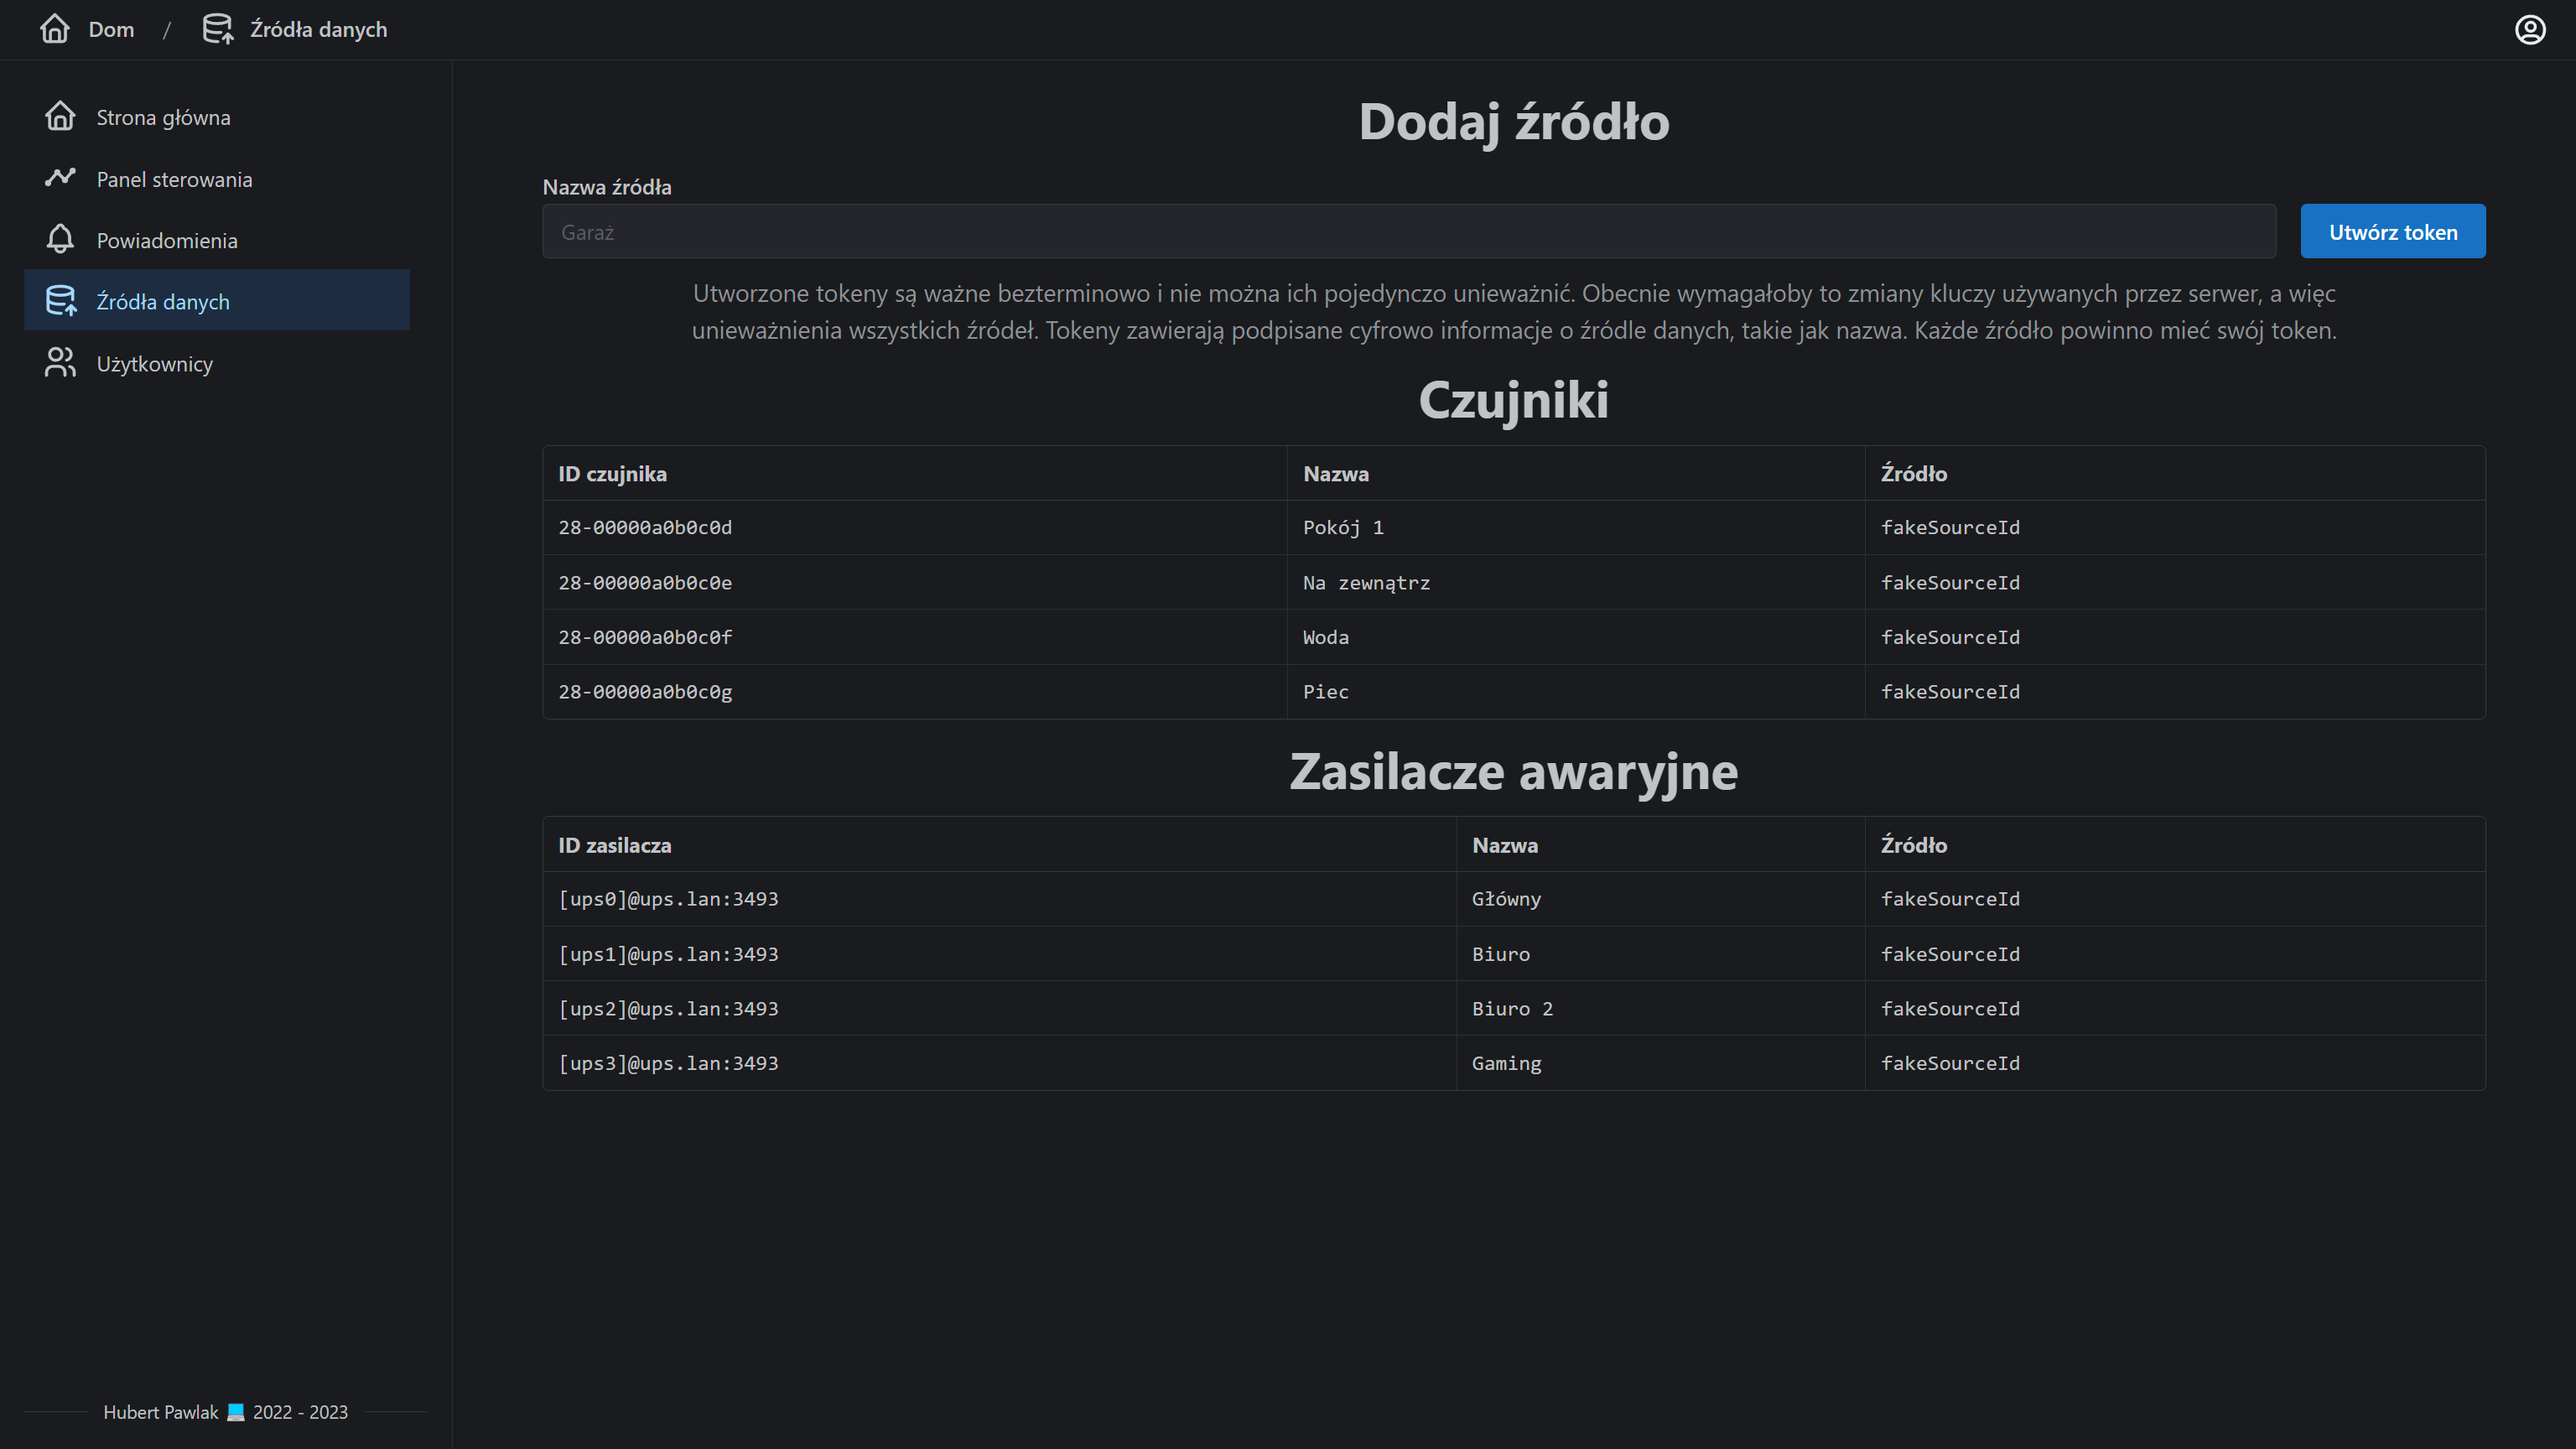
Task: Focus the Nazwa źródła input field
Action: (1408, 232)
